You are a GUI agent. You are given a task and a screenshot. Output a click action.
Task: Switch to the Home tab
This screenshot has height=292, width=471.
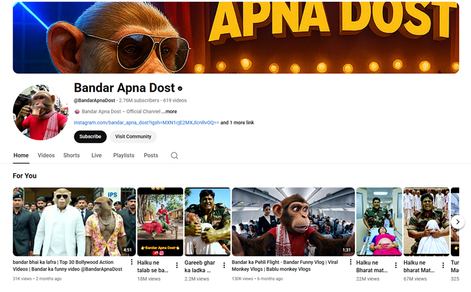click(x=21, y=155)
